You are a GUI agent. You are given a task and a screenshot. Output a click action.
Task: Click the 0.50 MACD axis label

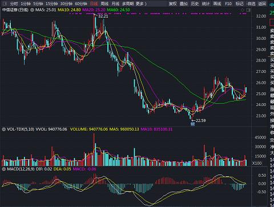point(262,175)
